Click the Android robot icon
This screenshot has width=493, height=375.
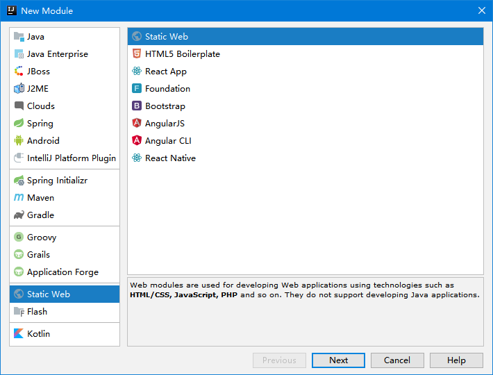pyautogui.click(x=19, y=140)
